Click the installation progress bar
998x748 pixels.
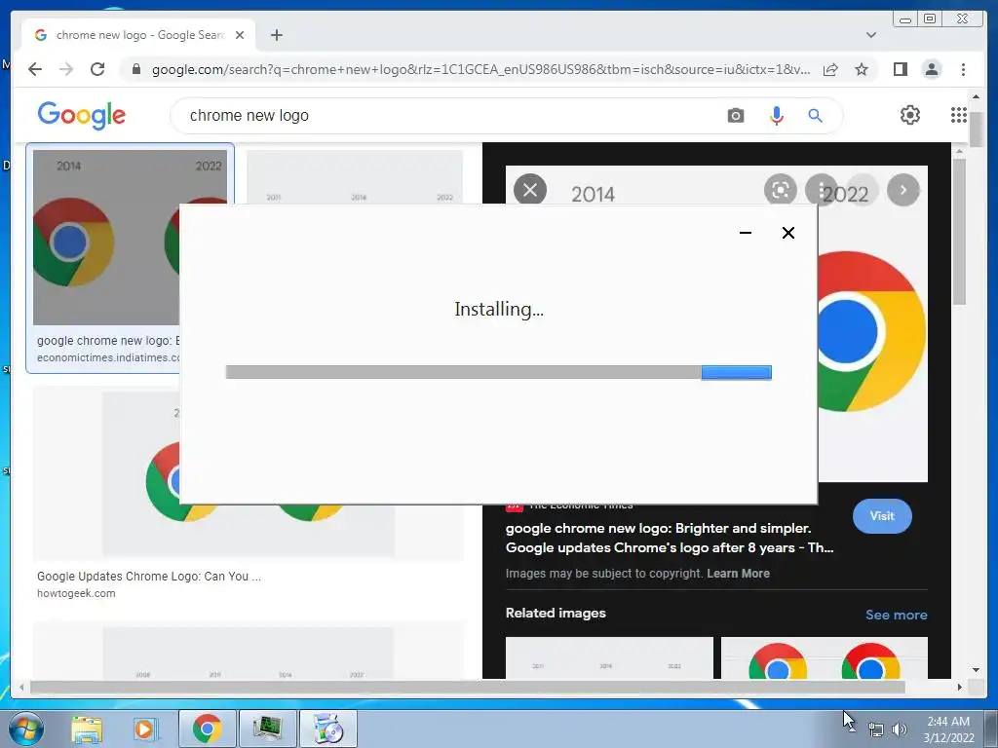tap(498, 372)
